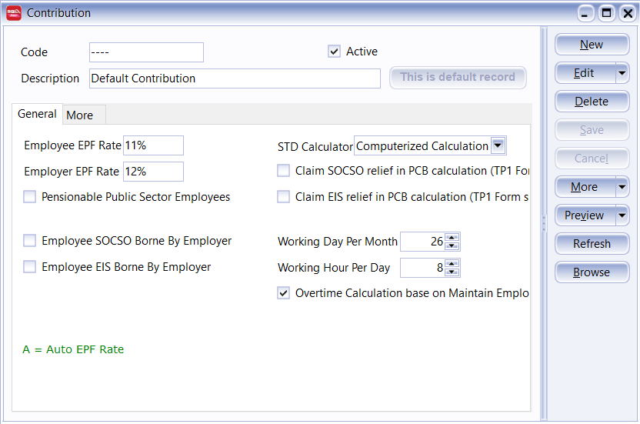The image size is (640, 424).
Task: Uncheck Overtime Calculation base option
Action: [x=283, y=293]
